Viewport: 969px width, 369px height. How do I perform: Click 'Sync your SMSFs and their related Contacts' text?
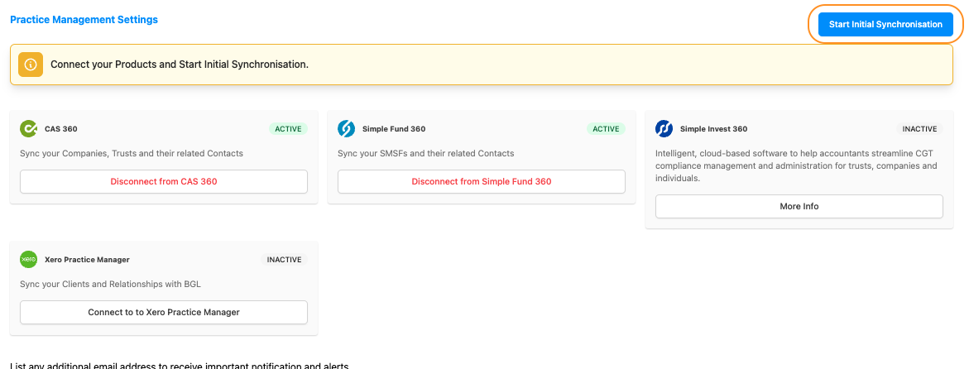tap(426, 153)
